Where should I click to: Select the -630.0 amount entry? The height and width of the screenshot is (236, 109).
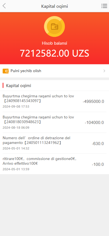pyautogui.click(x=98, y=144)
